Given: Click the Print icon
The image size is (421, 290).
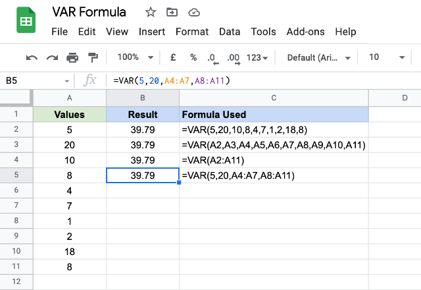Looking at the screenshot, I should tap(72, 57).
